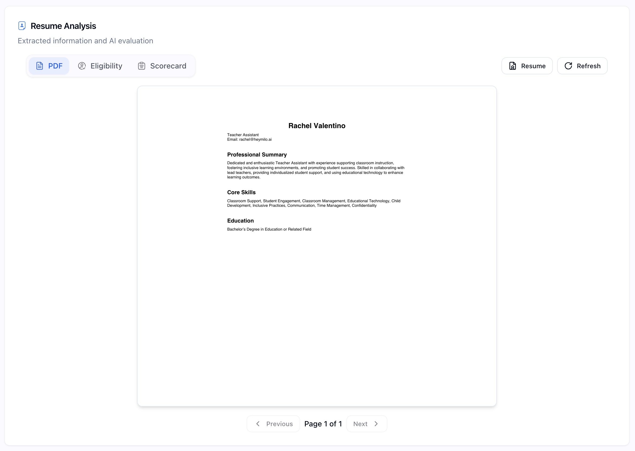635x451 pixels.
Task: Click the Scorecard tab clipboard icon
Action: click(141, 66)
